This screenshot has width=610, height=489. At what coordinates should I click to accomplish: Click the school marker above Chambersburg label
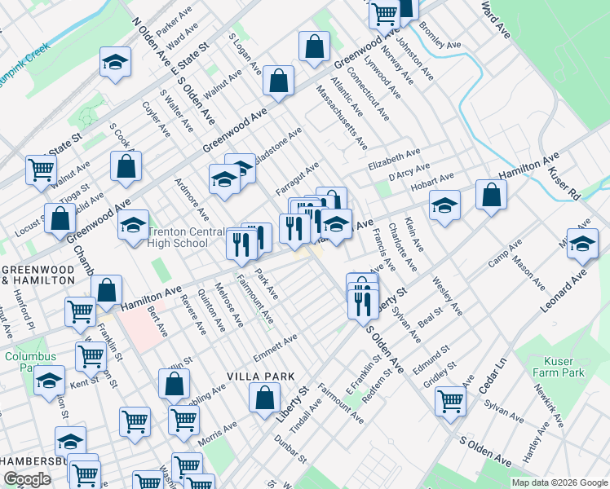click(x=70, y=443)
